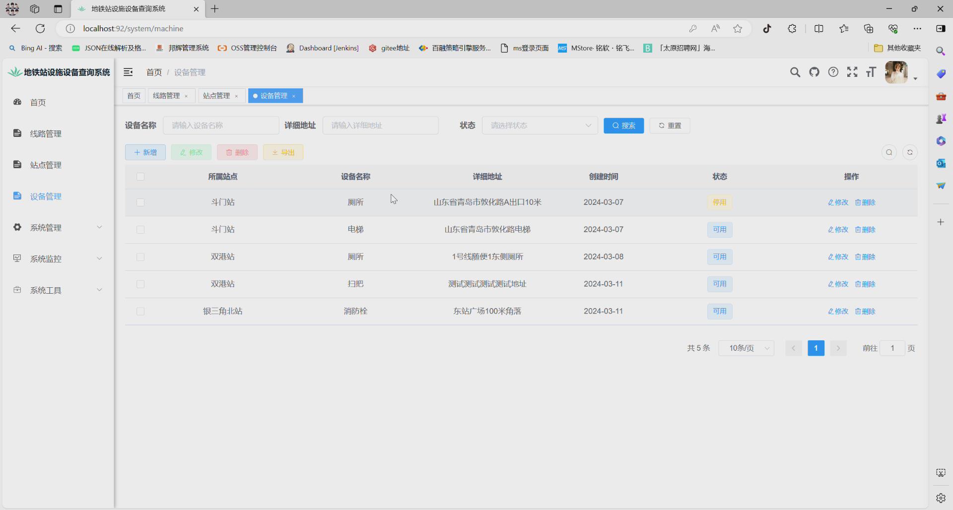Screen dimensions: 953x510
Task: Click inside the 设备名称 input field
Action: pyautogui.click(x=221, y=126)
